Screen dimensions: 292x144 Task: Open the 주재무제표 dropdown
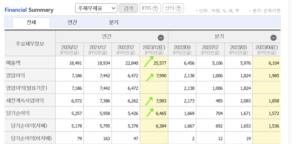tap(96, 8)
